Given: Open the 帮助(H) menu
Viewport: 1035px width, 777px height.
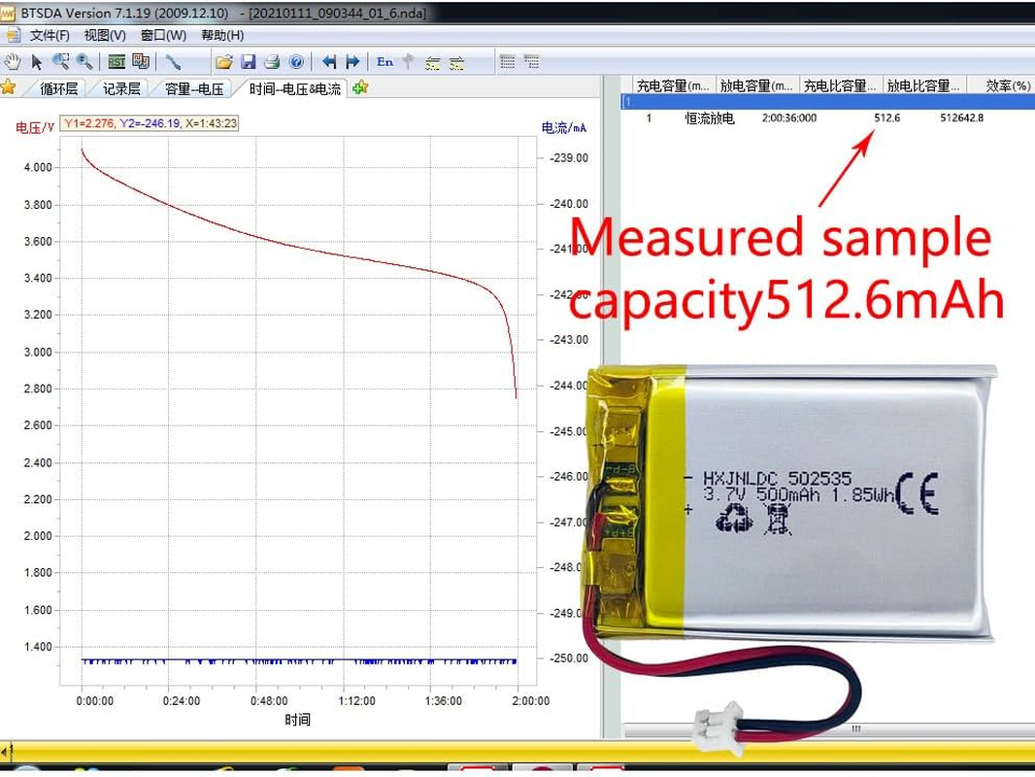Looking at the screenshot, I should pos(222,35).
